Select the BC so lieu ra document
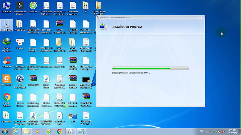This screenshot has width=241, height=135. point(60,8)
